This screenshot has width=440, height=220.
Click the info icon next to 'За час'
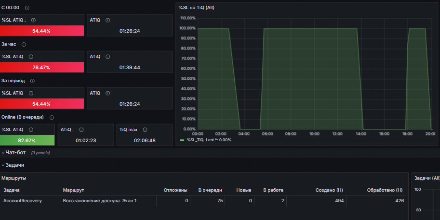tap(24, 45)
